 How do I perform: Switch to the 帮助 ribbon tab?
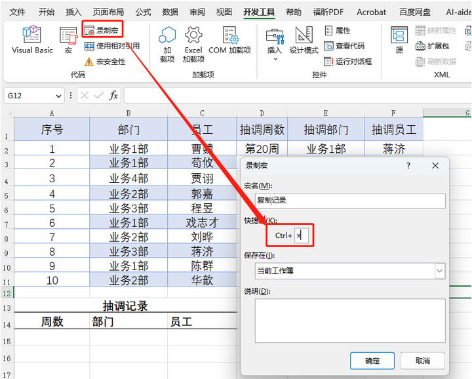point(294,12)
